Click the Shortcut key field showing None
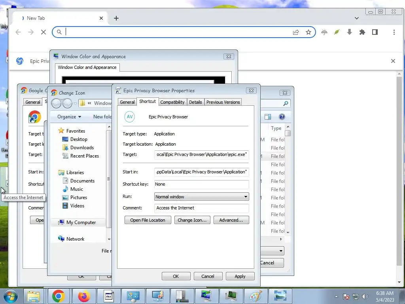 pyautogui.click(x=201, y=184)
